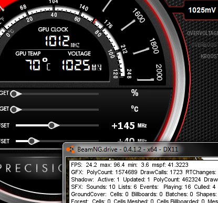This screenshot has width=218, height=203.
Task: Click the GFX PolyCount 1574689 line
Action: point(143,172)
